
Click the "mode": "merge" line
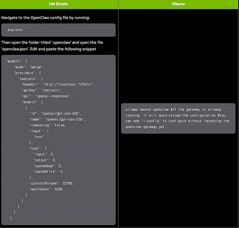coord(29,67)
